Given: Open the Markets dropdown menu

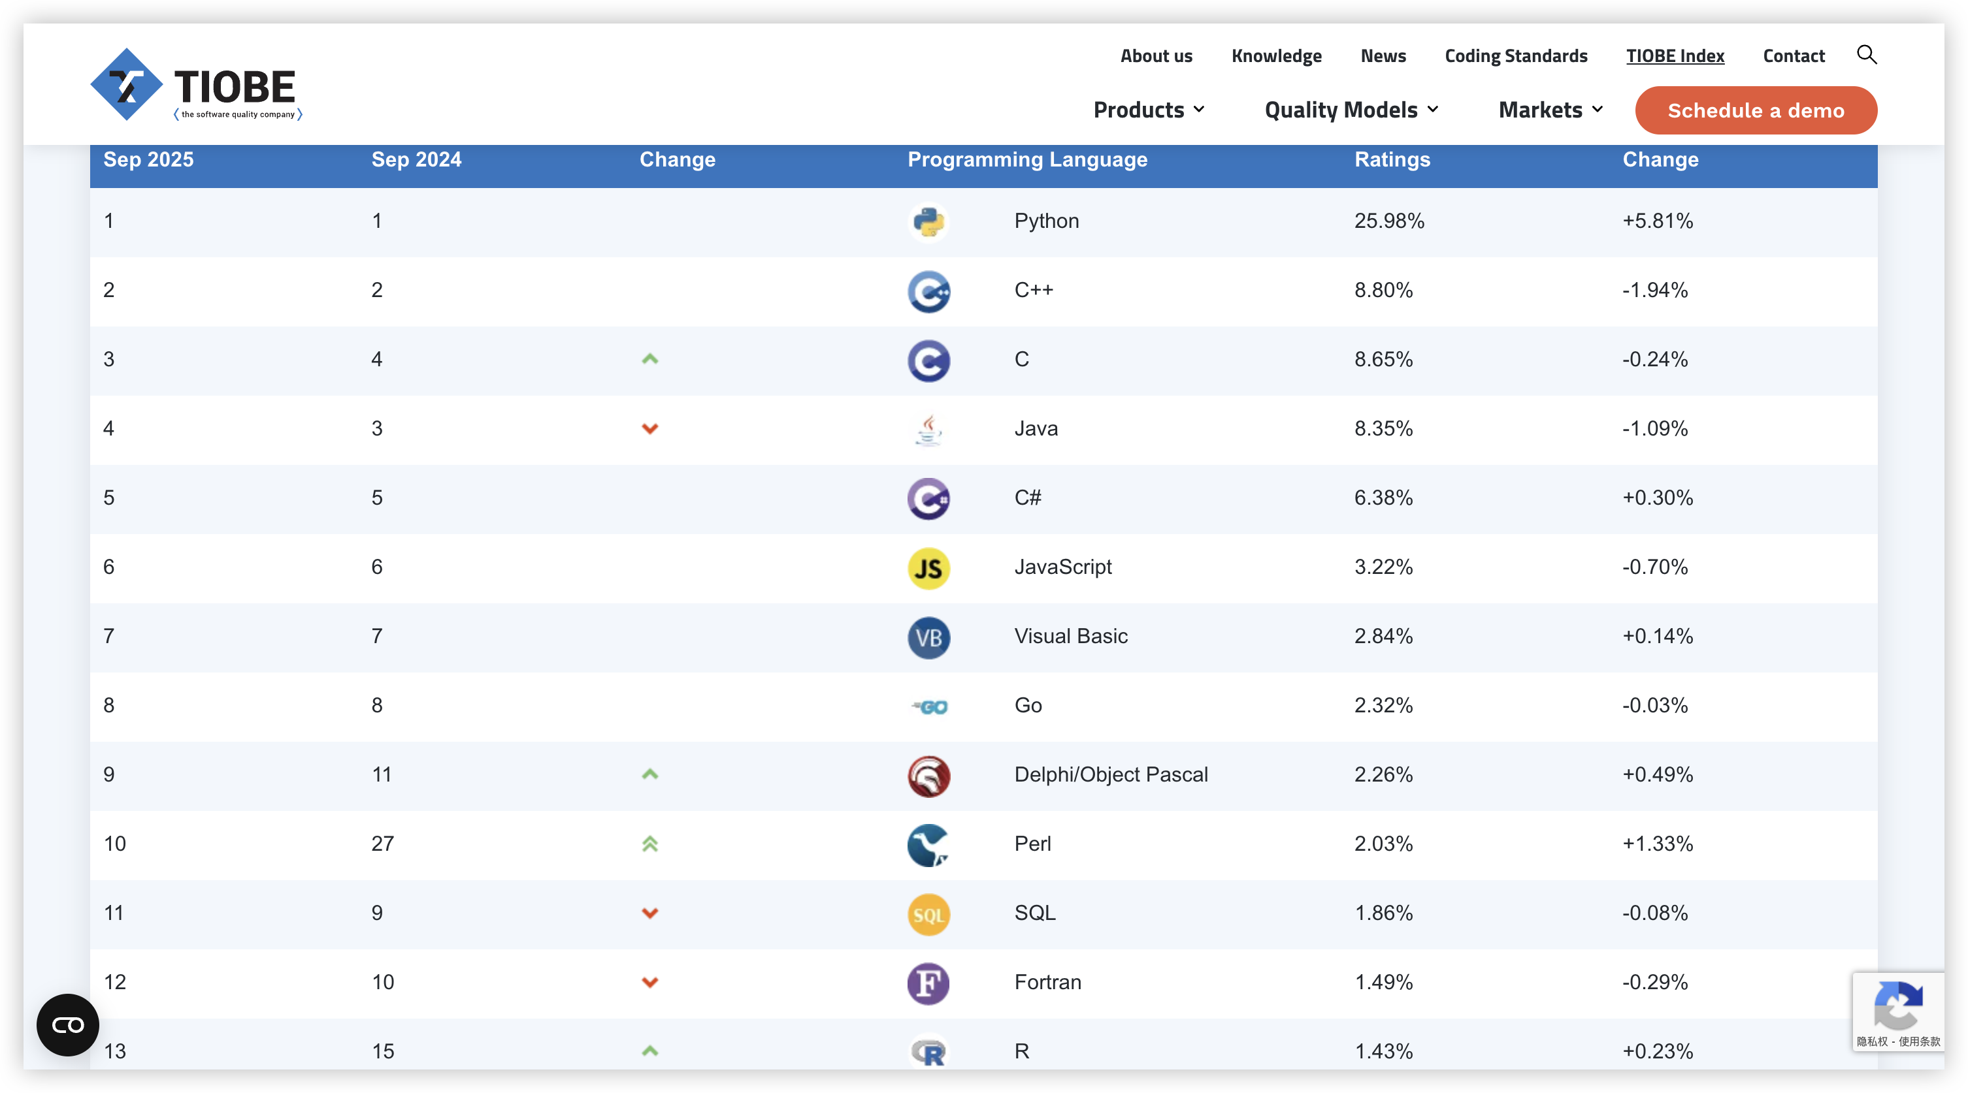Looking at the screenshot, I should (1550, 110).
